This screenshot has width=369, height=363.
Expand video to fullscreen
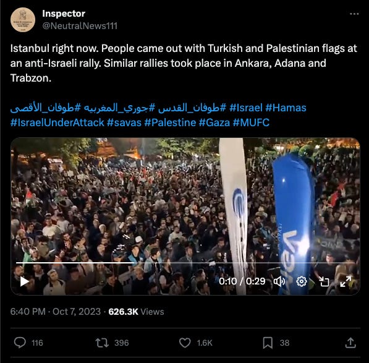click(346, 281)
